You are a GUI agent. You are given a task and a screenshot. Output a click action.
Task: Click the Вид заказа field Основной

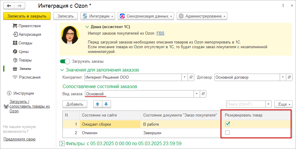click(139, 94)
